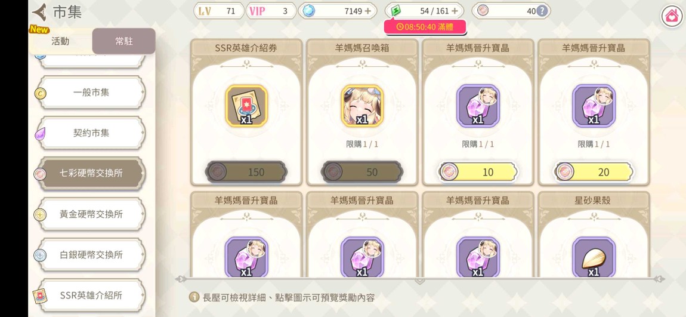Preview the 羊媽媽召喚箱 character icon
Image resolution: width=686 pixels, height=317 pixels.
pos(362,106)
